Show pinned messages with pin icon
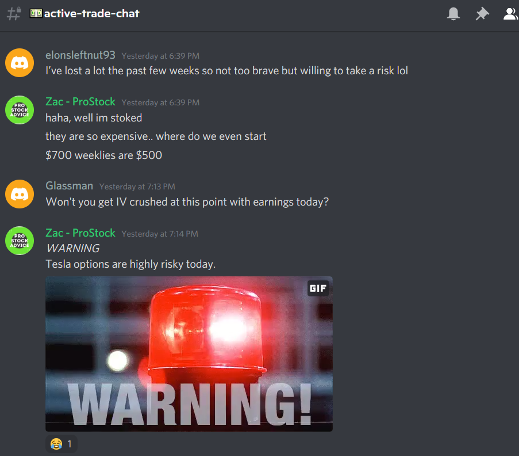The width and height of the screenshot is (519, 456). pos(482,14)
